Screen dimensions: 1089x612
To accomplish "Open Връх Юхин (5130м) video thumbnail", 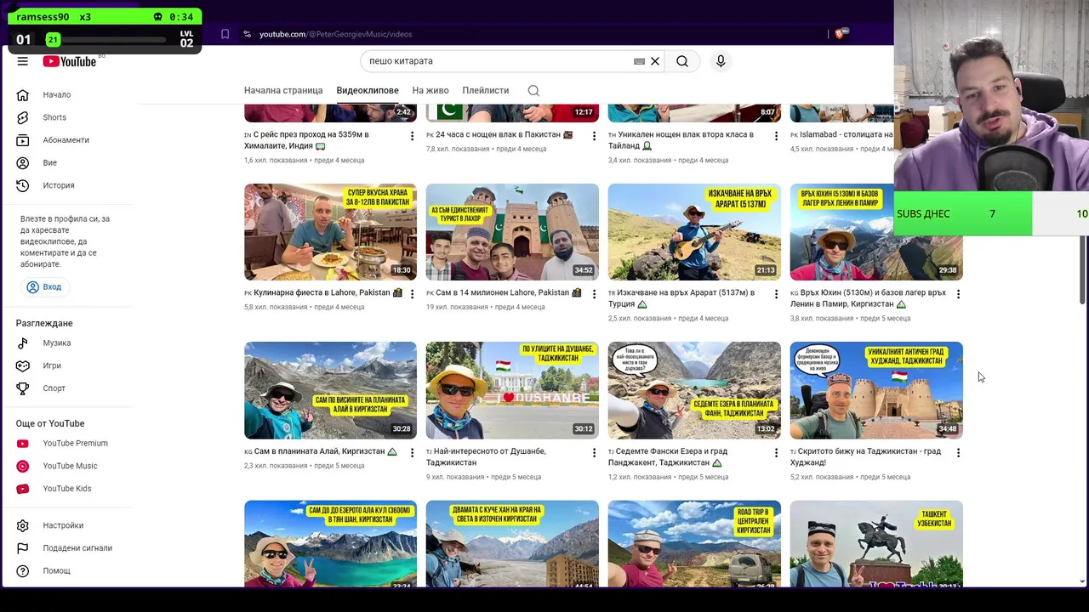I will click(876, 232).
